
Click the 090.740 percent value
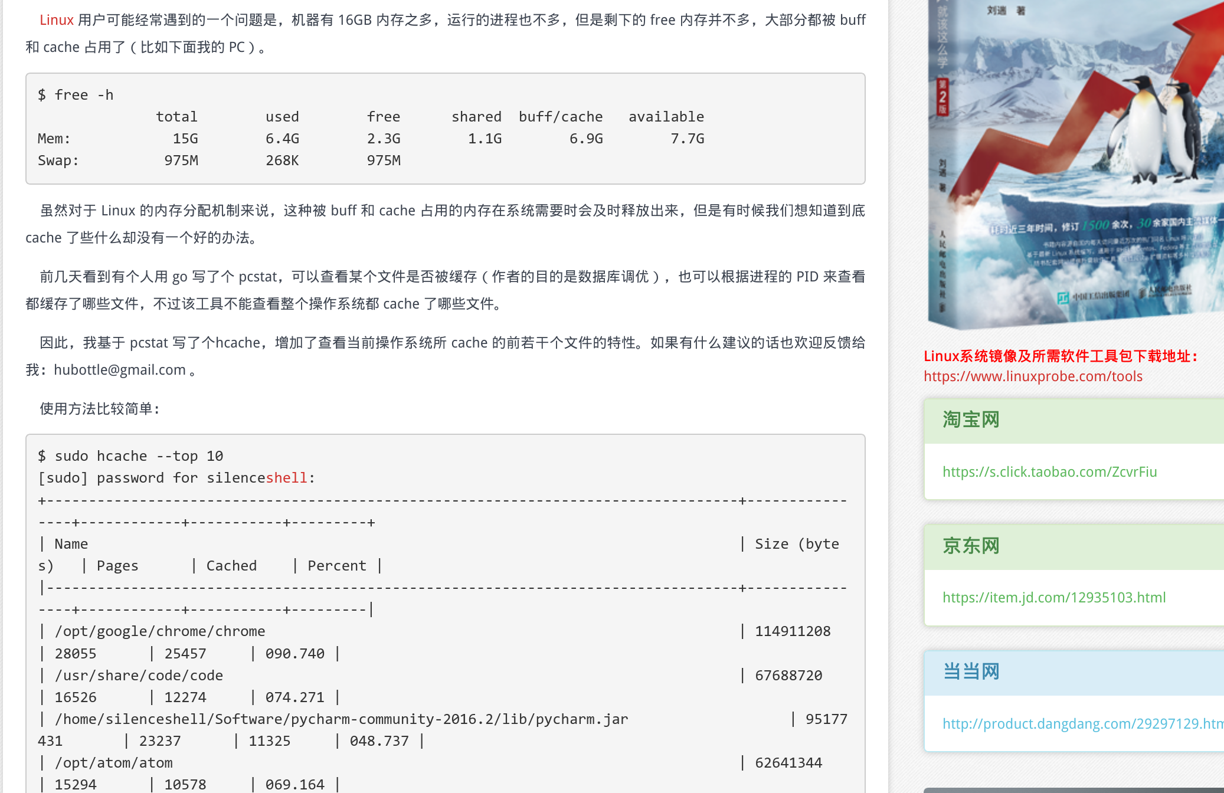pyautogui.click(x=295, y=654)
